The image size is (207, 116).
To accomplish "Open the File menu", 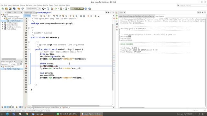I will (2, 5).
